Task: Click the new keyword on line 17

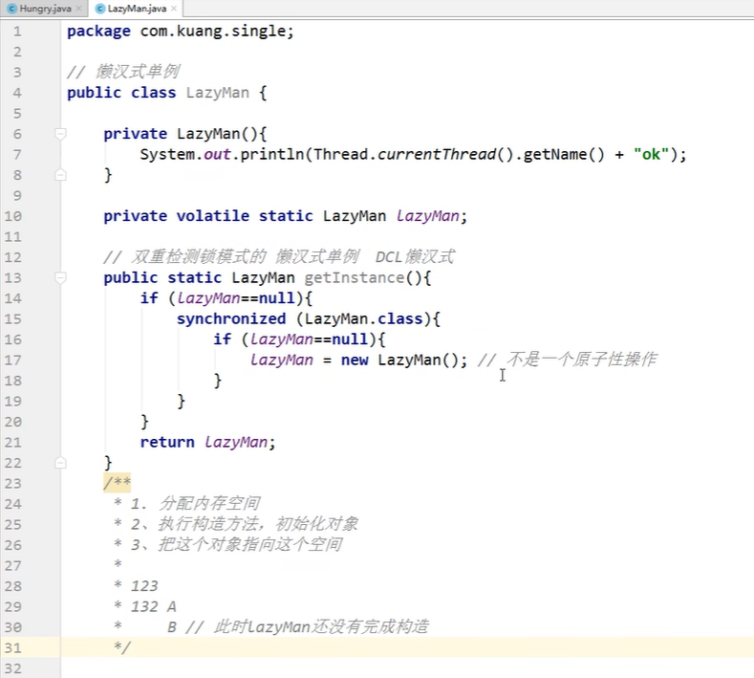Action: point(355,360)
